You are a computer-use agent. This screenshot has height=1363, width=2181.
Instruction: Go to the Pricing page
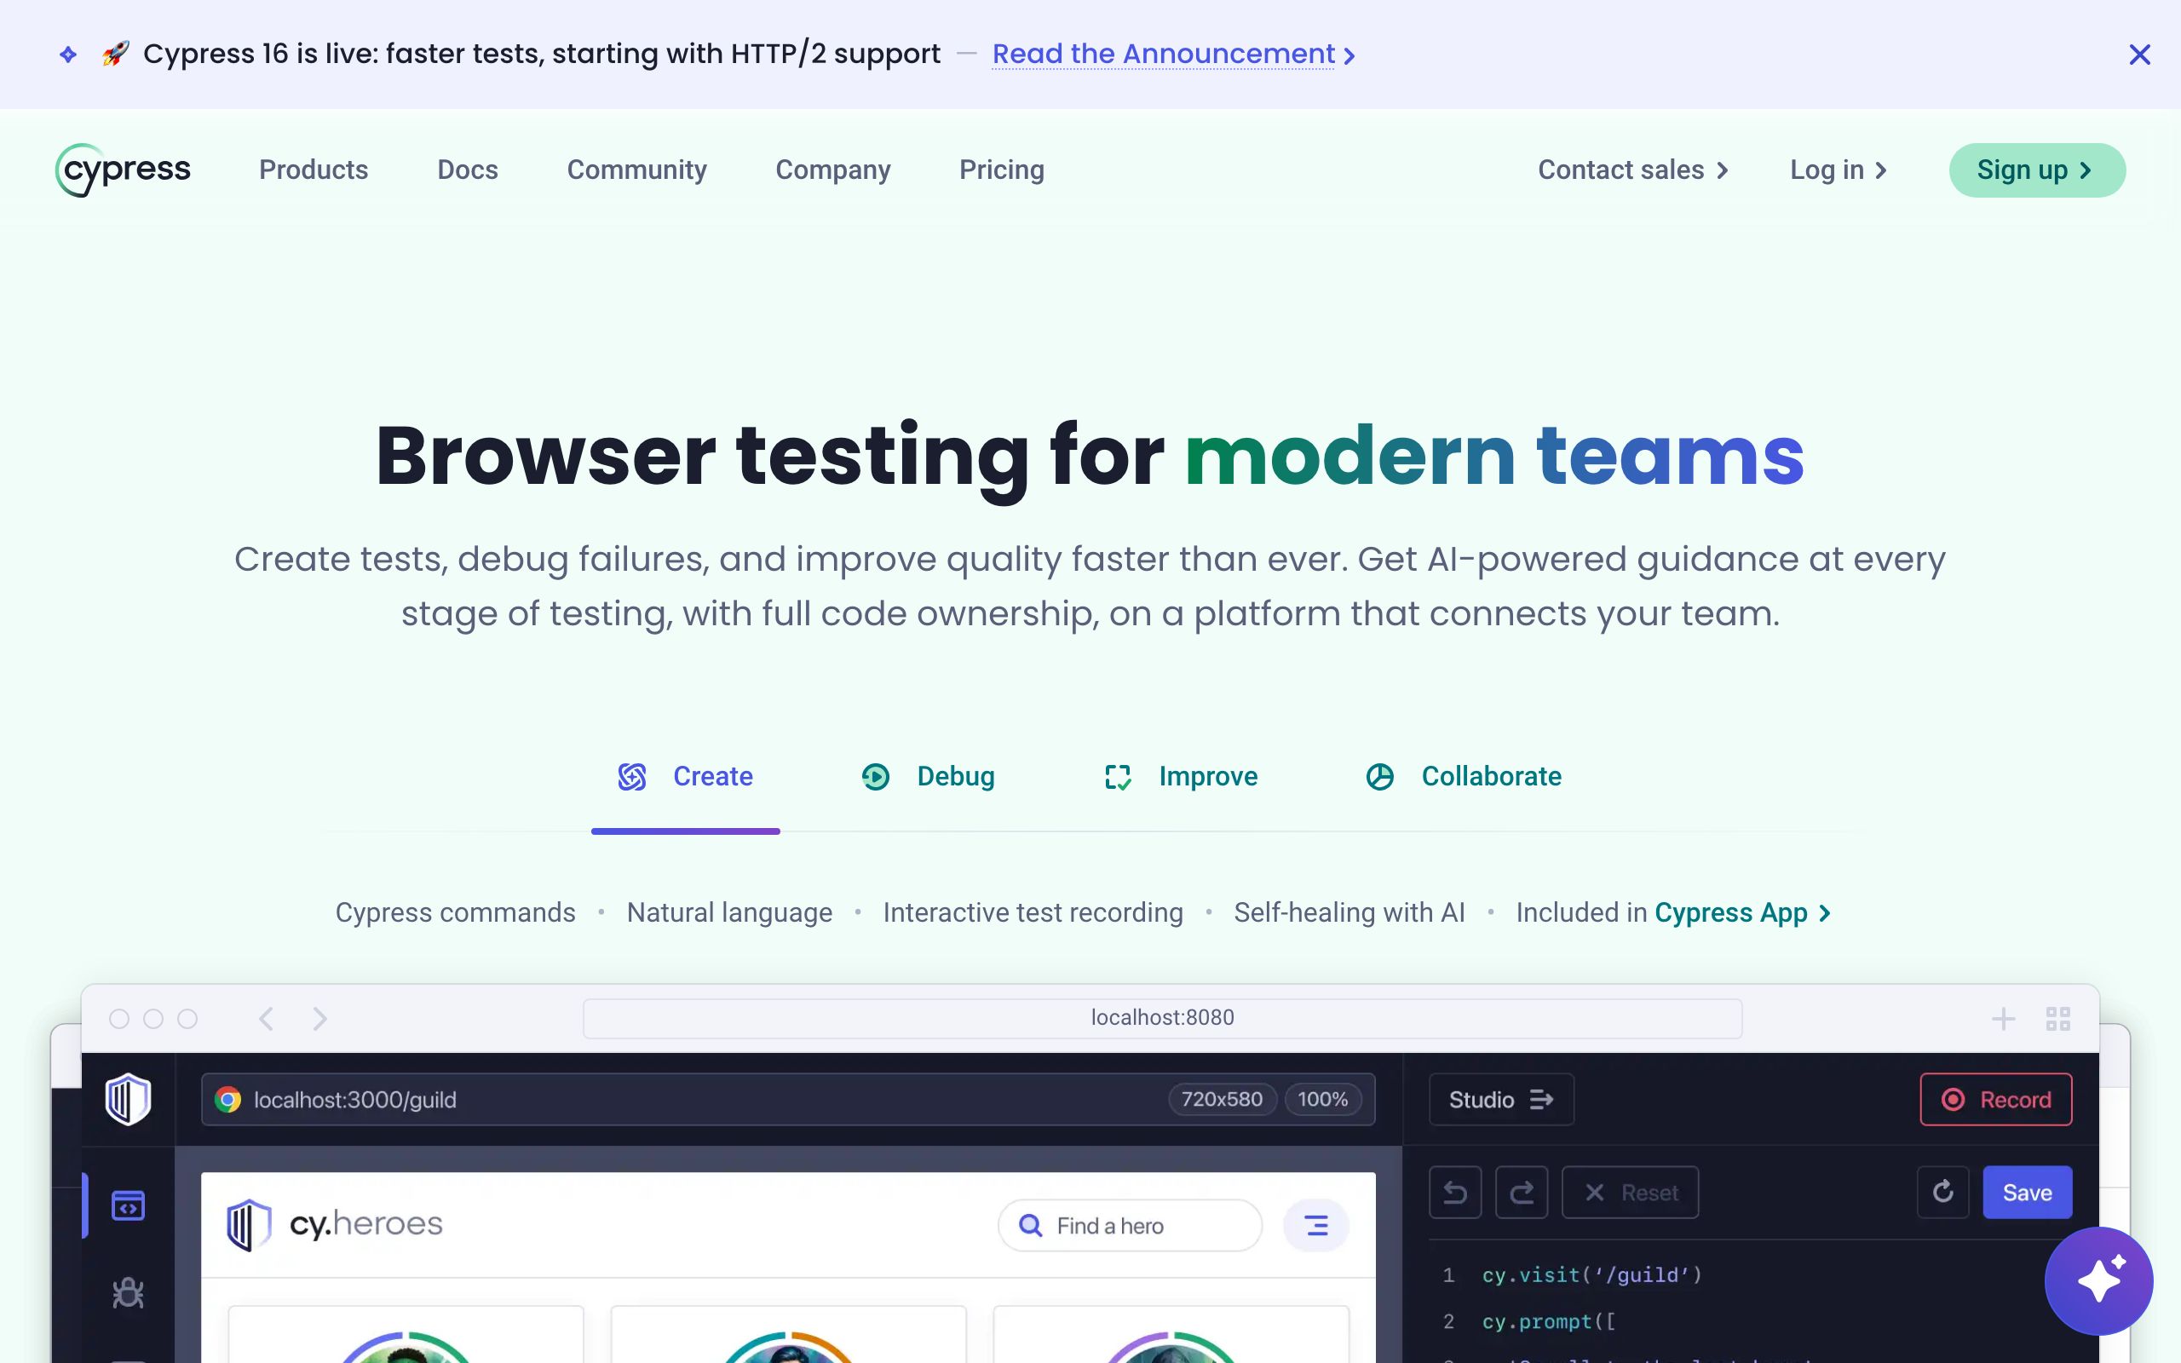[1001, 170]
